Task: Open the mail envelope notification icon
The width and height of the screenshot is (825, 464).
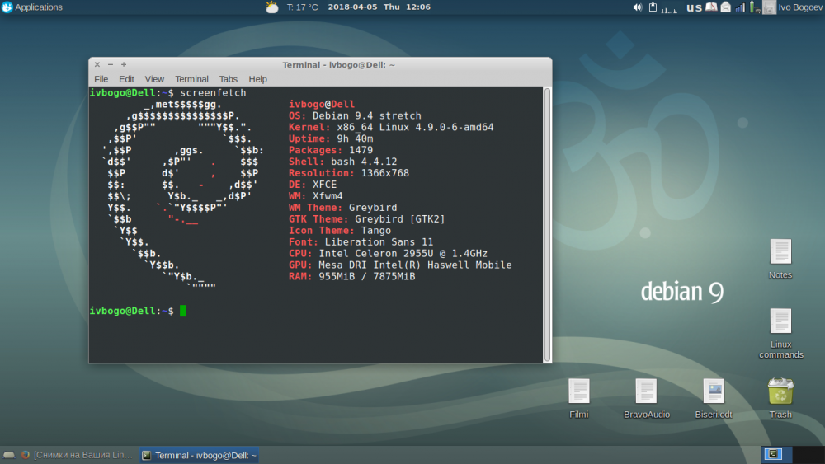Action: coord(725,7)
